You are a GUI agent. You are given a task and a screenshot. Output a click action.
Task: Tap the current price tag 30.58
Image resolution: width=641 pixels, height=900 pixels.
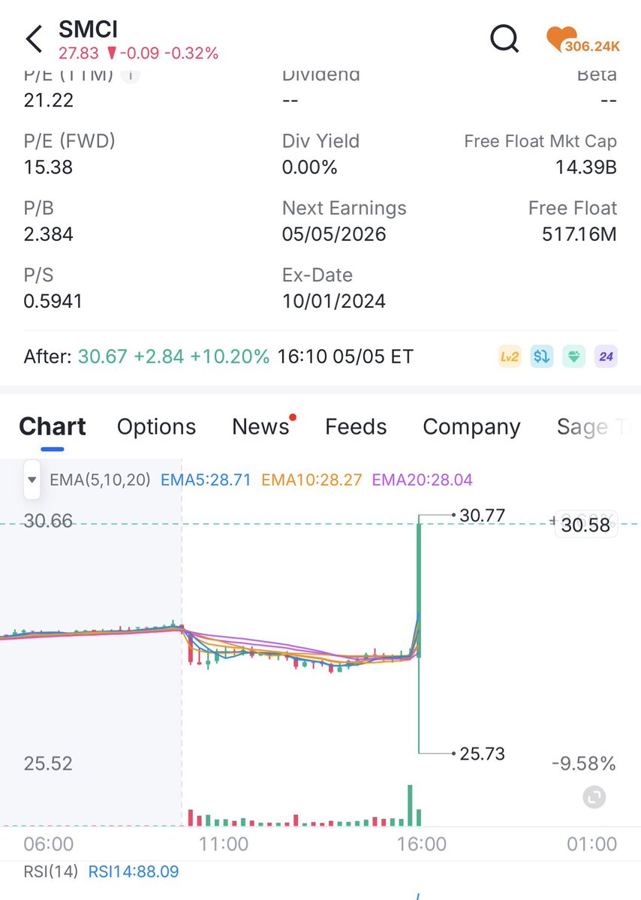point(585,525)
